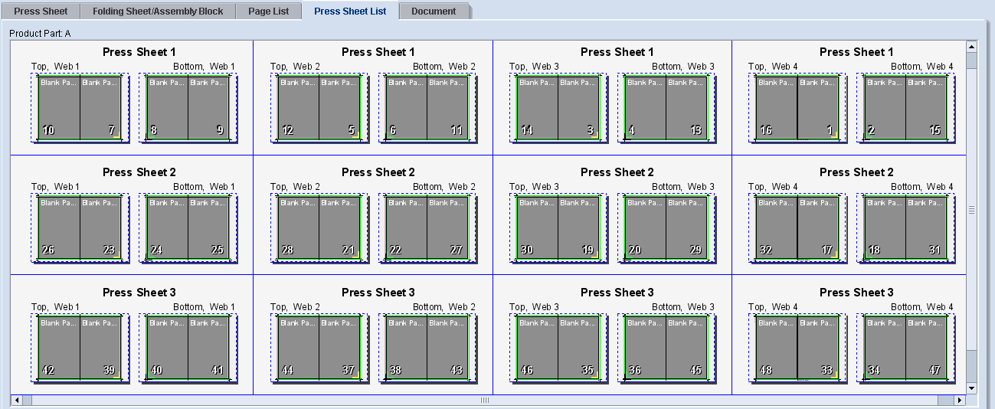Click the vertical scrollbar down arrow
The width and height of the screenshot is (995, 409).
point(971,388)
